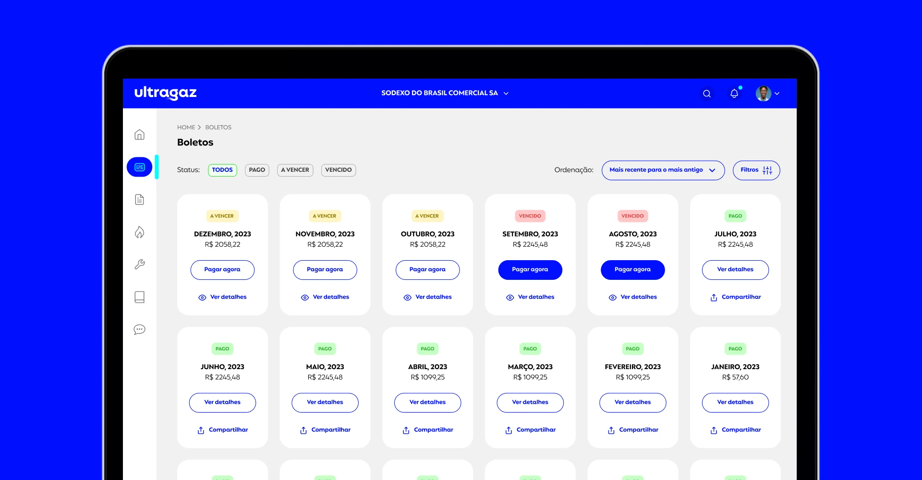Image resolution: width=922 pixels, height=480 pixels.
Task: Pay the Novembro 2023 boleto now
Action: pyautogui.click(x=325, y=270)
